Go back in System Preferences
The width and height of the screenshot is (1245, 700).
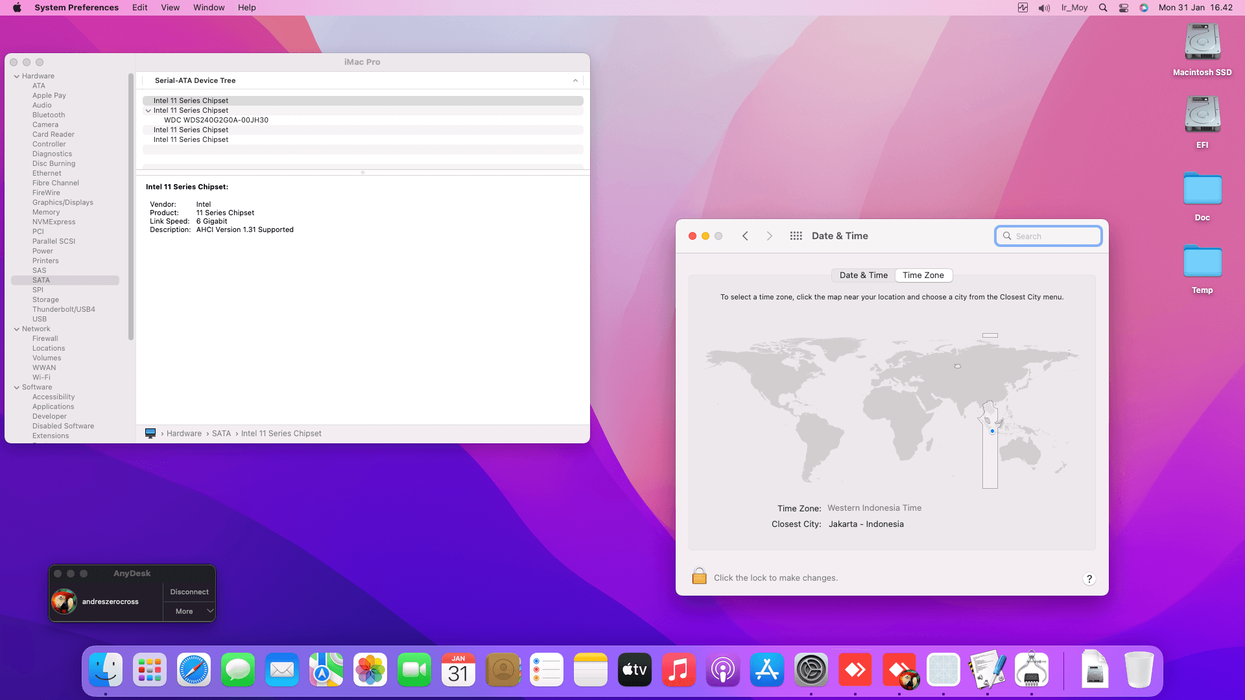tap(745, 236)
